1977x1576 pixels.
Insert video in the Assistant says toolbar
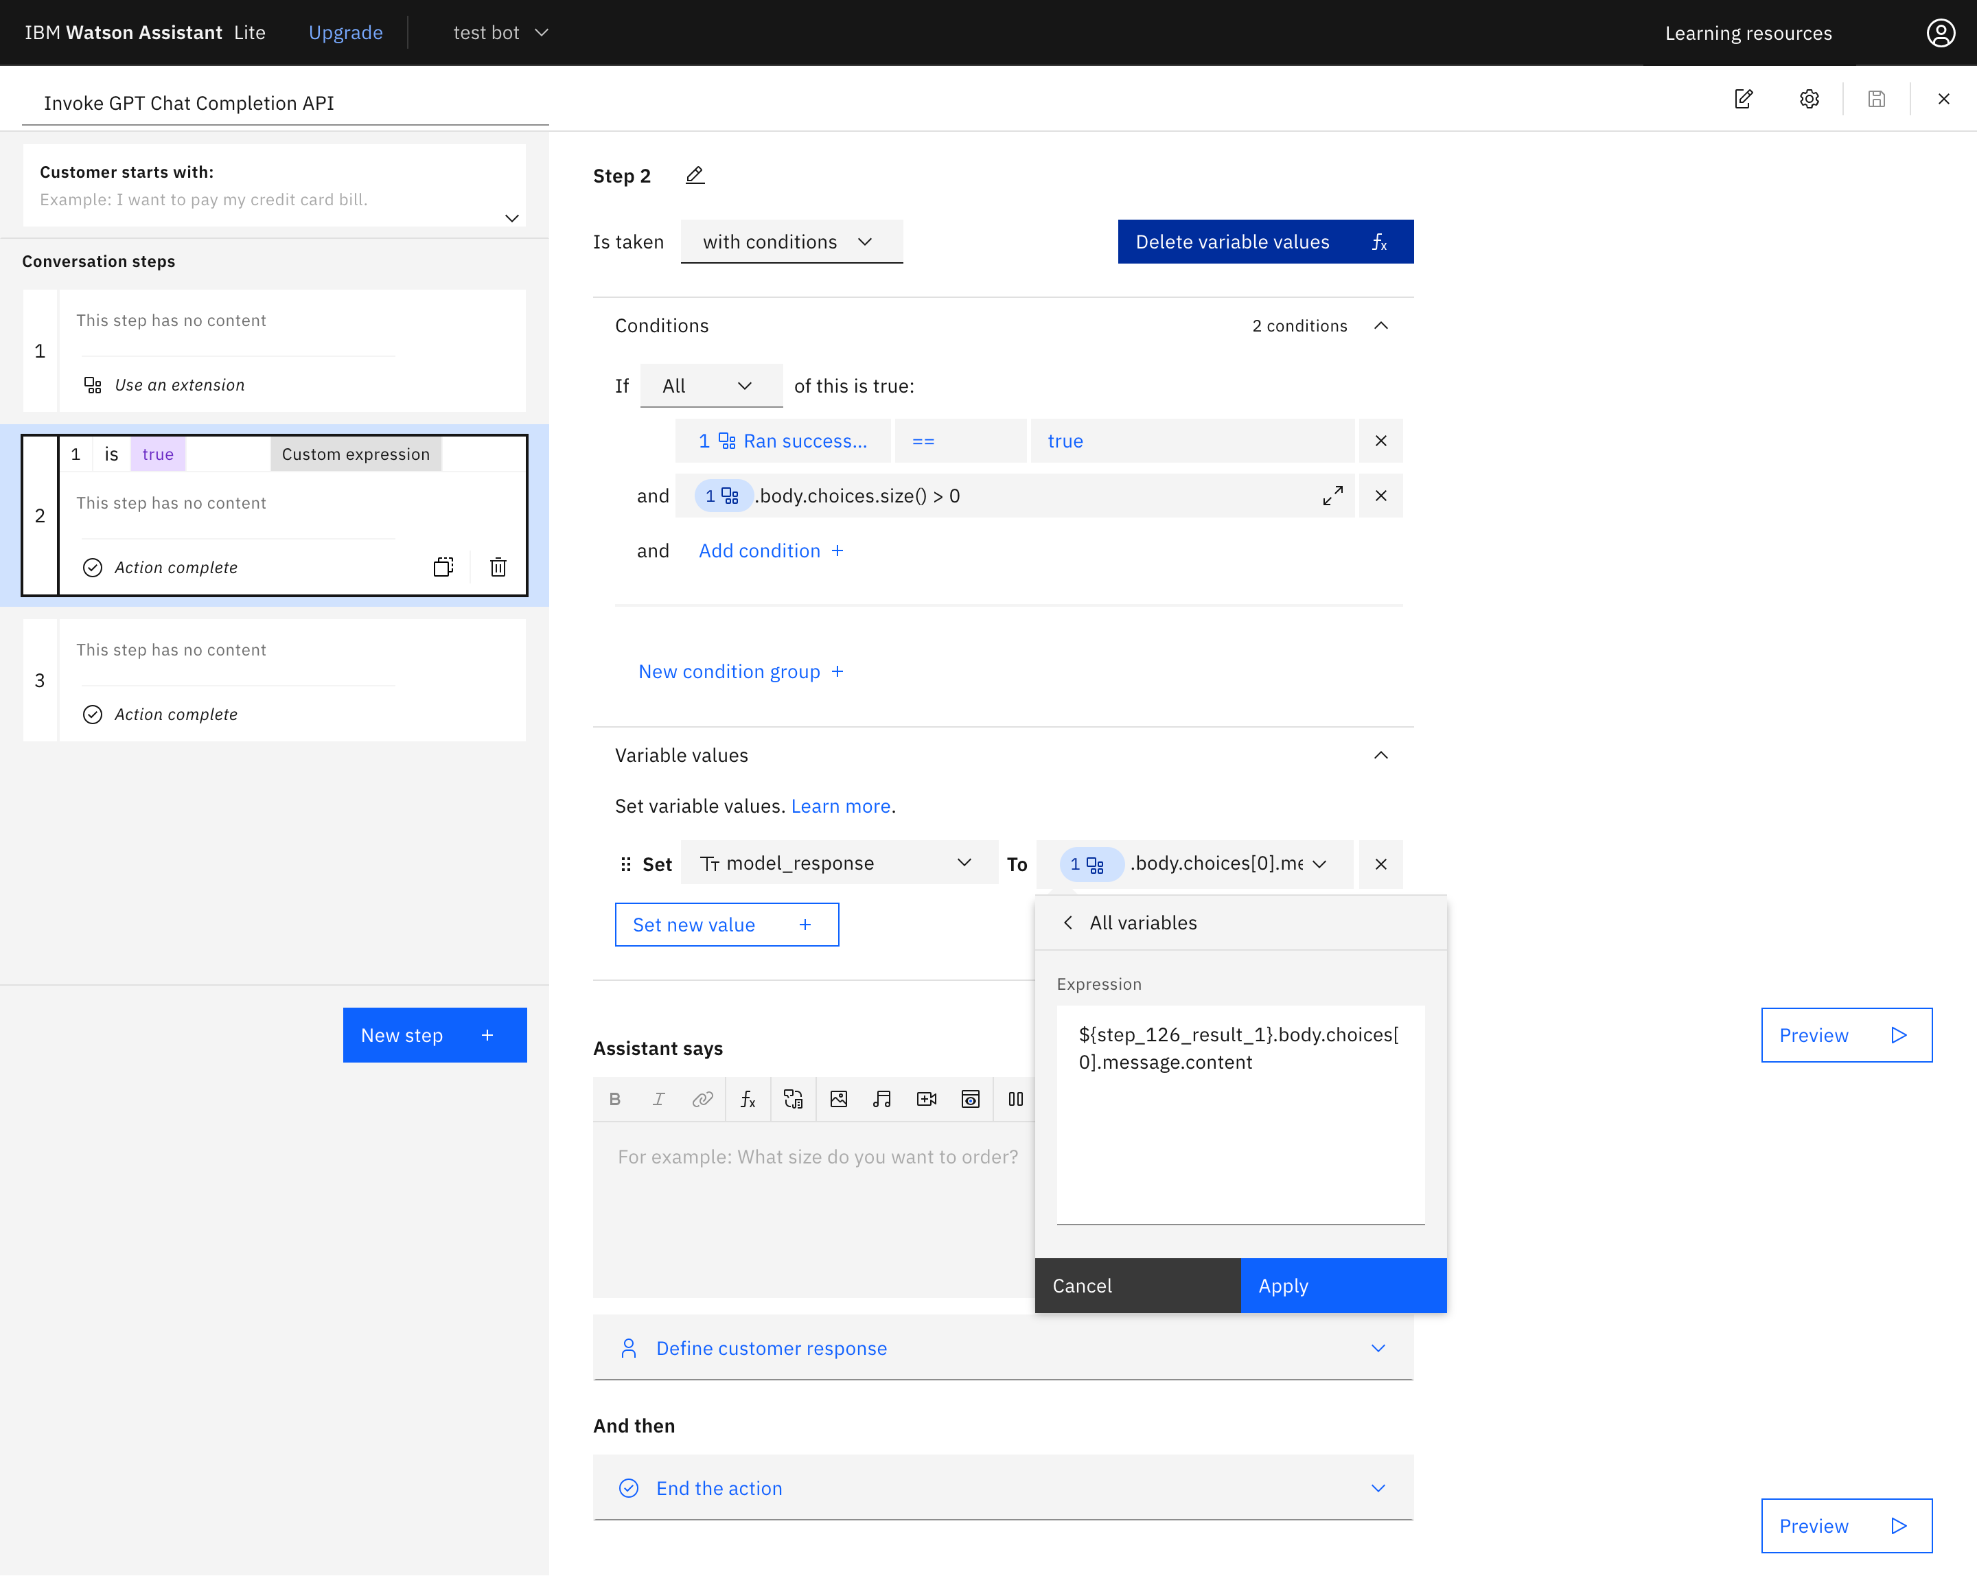point(926,1099)
